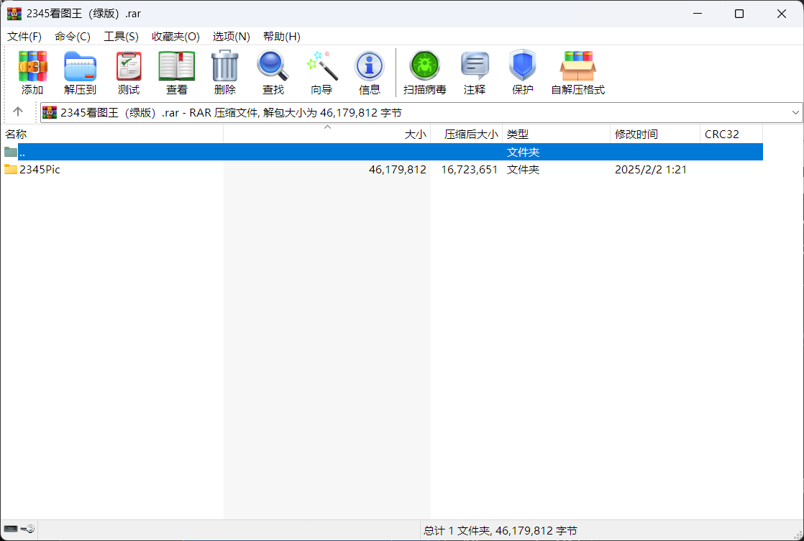
Task: Click the View (查看) book icon
Action: tap(177, 67)
